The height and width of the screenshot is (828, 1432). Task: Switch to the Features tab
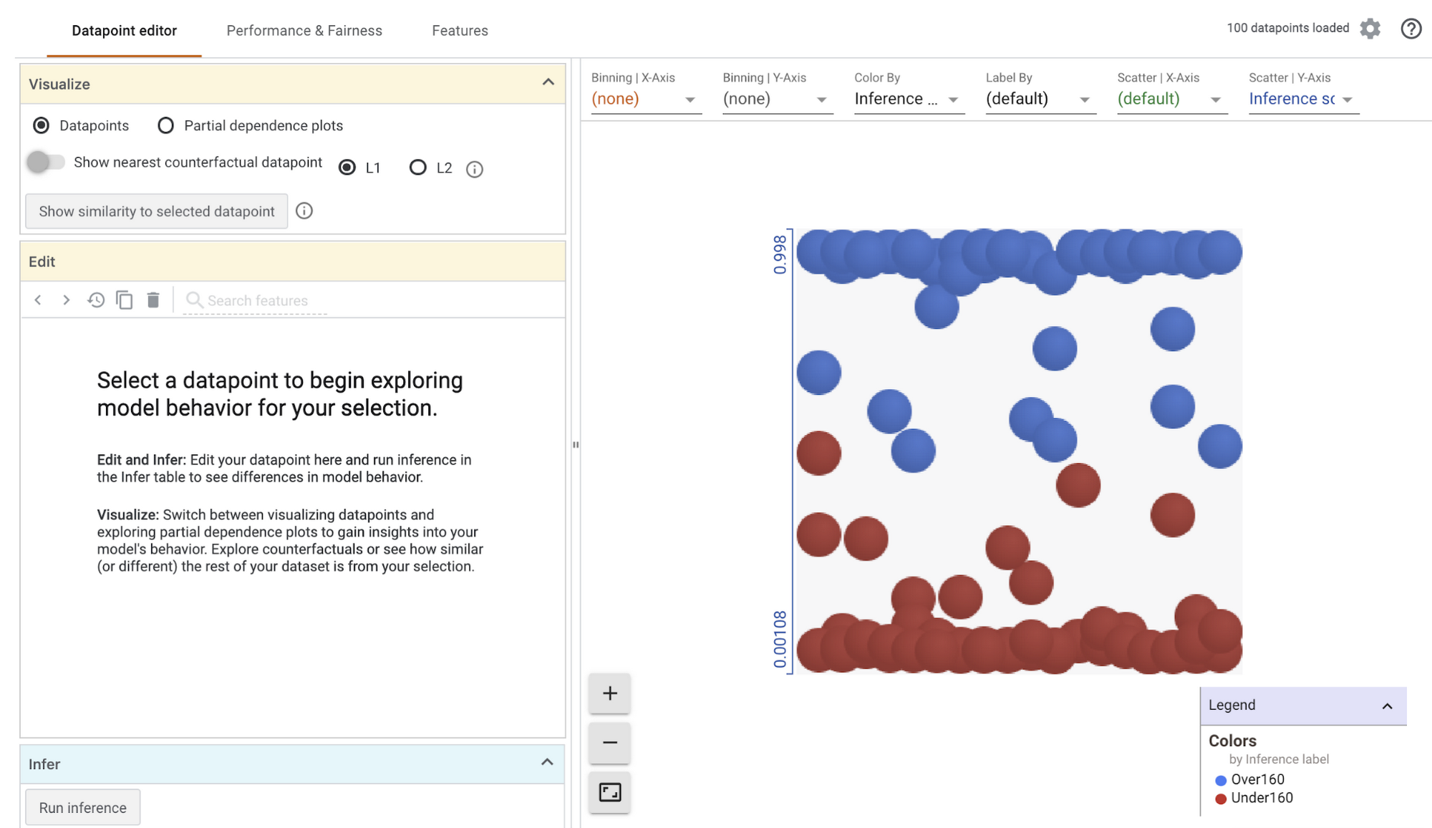click(x=459, y=29)
